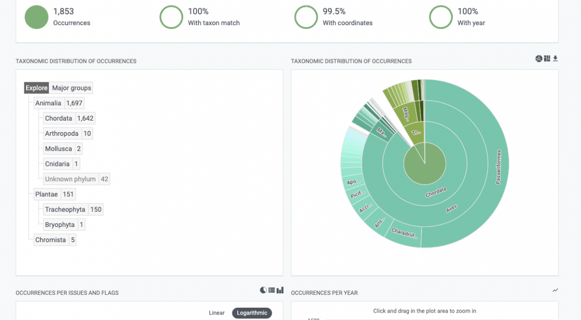581x320 pixels.
Task: Select the Linear scale option
Action: [x=217, y=313]
